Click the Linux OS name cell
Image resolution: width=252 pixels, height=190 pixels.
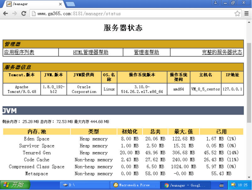coord(109,89)
